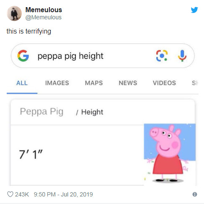Open the Memeulous display name link
The height and width of the screenshot is (204, 204).
click(44, 10)
